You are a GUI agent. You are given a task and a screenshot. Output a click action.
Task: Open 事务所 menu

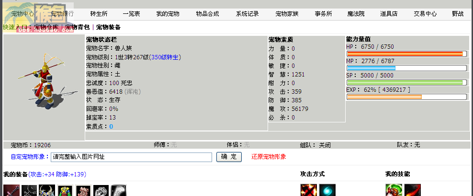point(323,14)
